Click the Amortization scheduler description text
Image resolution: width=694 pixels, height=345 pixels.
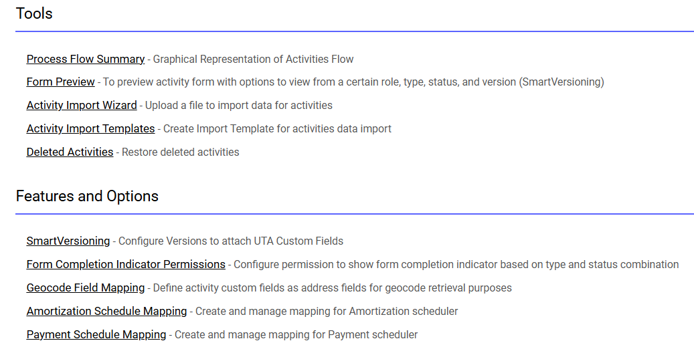click(x=327, y=312)
